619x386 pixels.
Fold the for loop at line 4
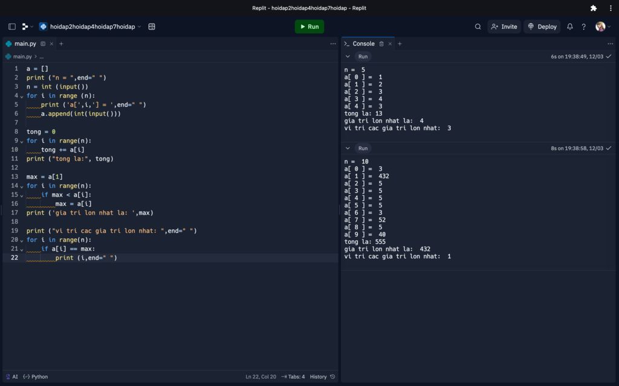tap(22, 96)
